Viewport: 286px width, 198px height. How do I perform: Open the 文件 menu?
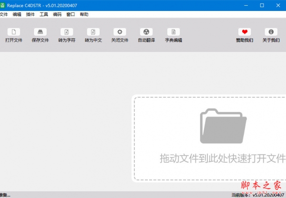click(x=4, y=14)
